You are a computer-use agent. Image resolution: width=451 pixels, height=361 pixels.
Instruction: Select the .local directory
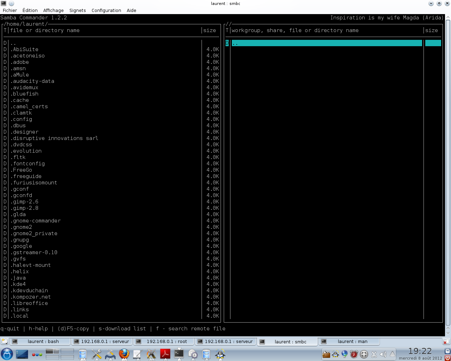point(111,316)
